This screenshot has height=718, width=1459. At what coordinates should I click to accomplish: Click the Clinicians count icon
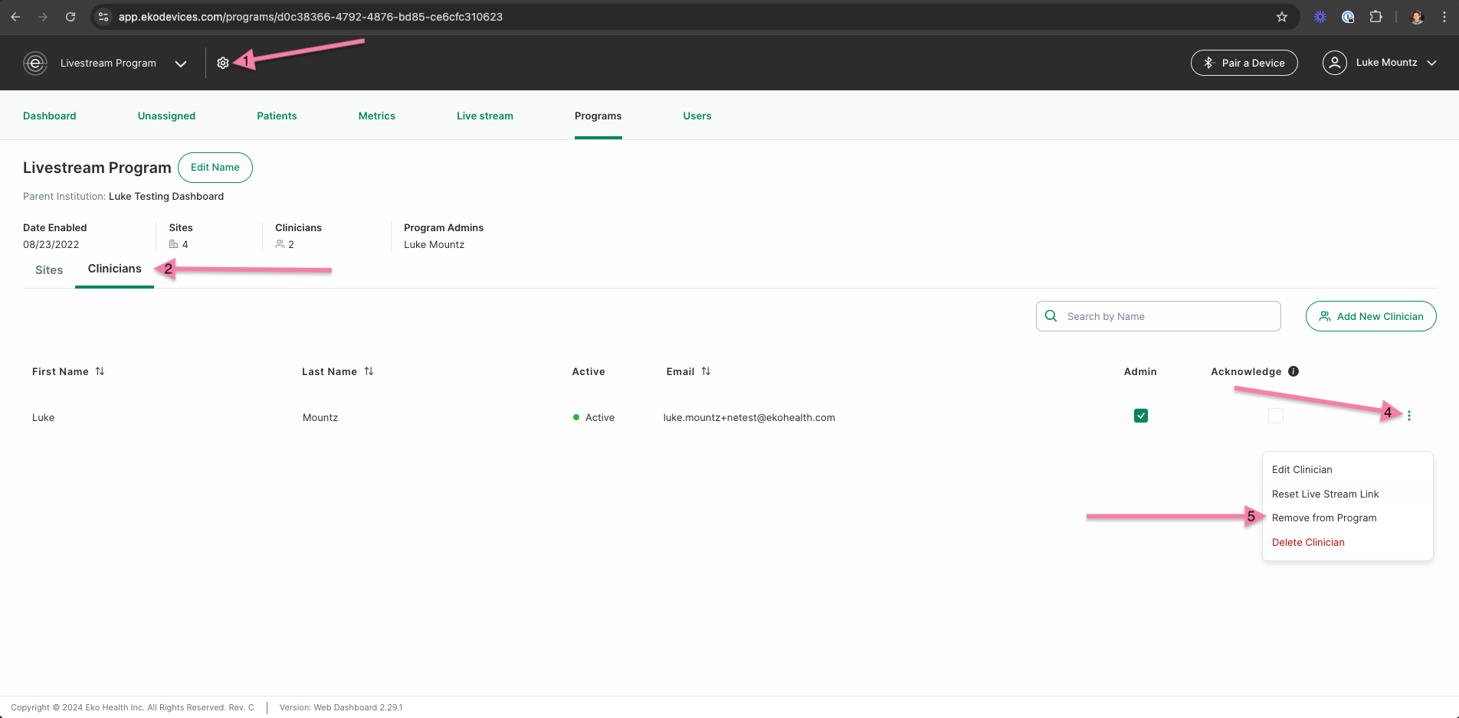pyautogui.click(x=280, y=244)
